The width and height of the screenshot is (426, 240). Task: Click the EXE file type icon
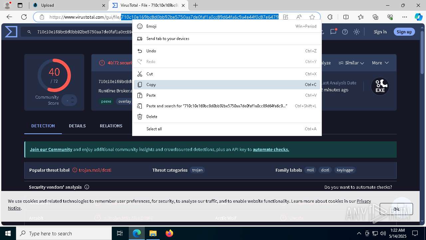(380, 86)
